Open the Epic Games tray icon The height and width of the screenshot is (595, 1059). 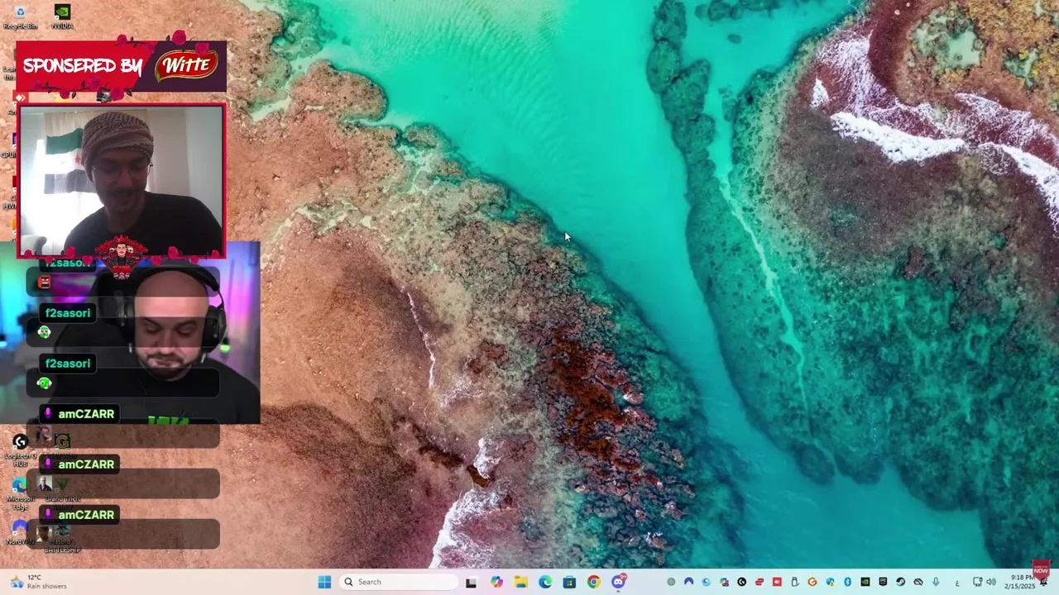coord(883,582)
